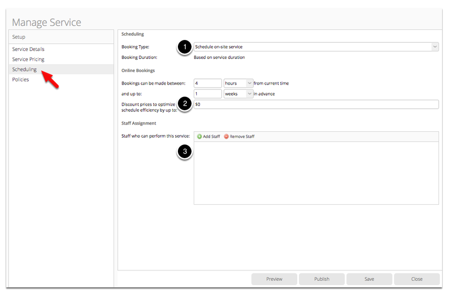The image size is (450, 293).
Task: Click the red Remove Staff icon
Action: coord(226,137)
